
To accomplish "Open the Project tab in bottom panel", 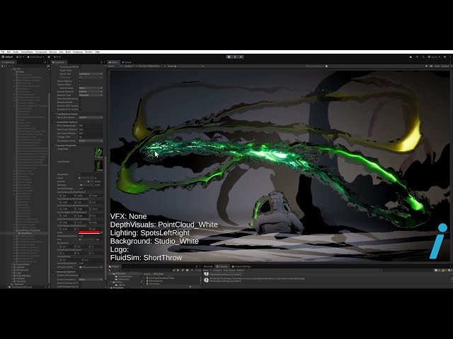I will 115,267.
